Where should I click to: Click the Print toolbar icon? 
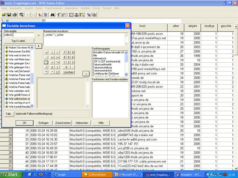coord(15,14)
